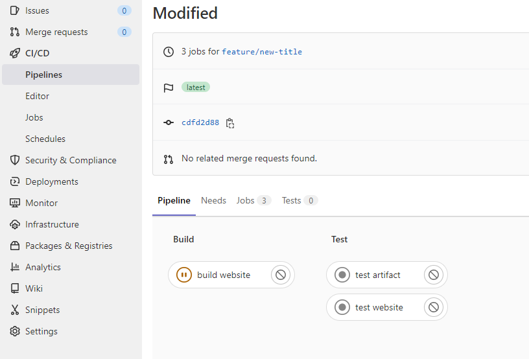
Task: Cancel the test website job
Action: 433,307
